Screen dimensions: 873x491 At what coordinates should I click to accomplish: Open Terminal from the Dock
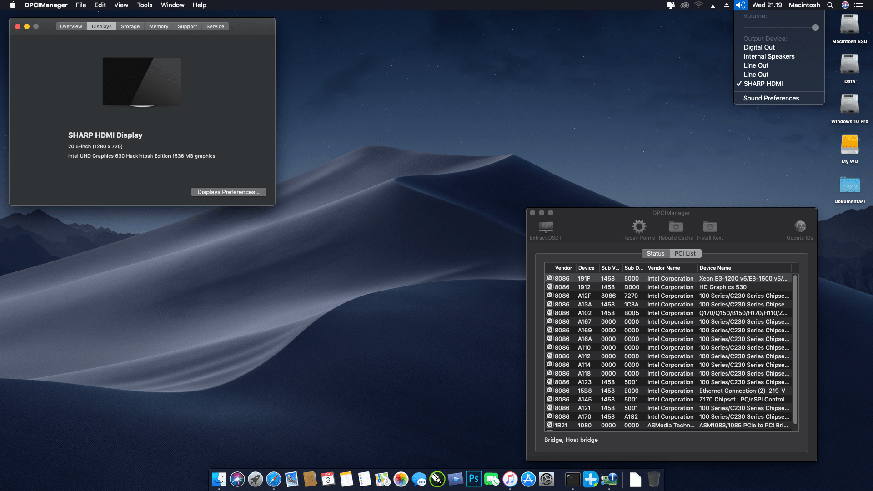tap(572, 479)
